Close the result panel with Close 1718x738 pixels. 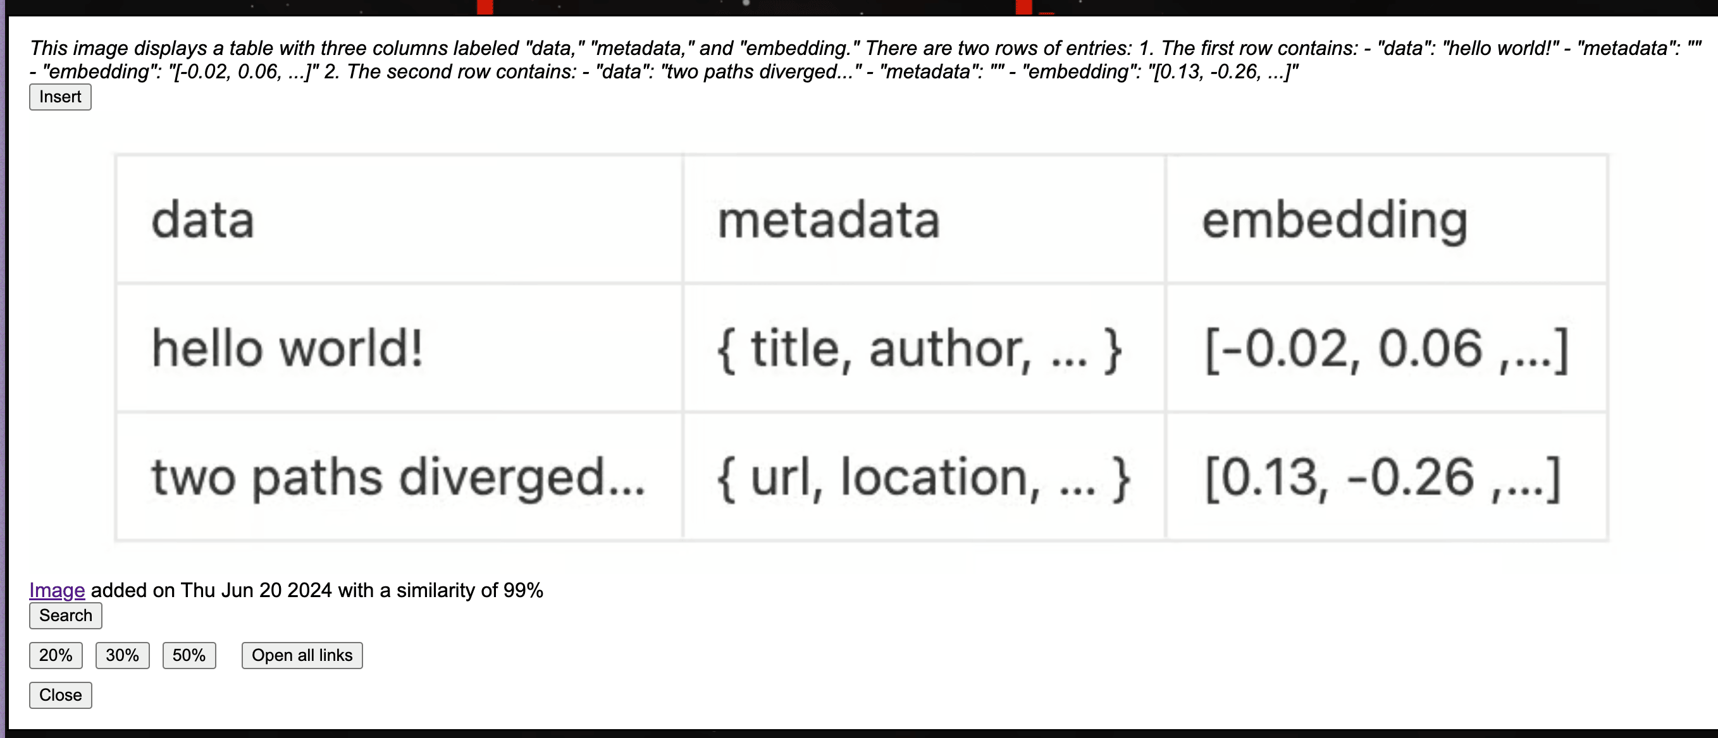60,694
